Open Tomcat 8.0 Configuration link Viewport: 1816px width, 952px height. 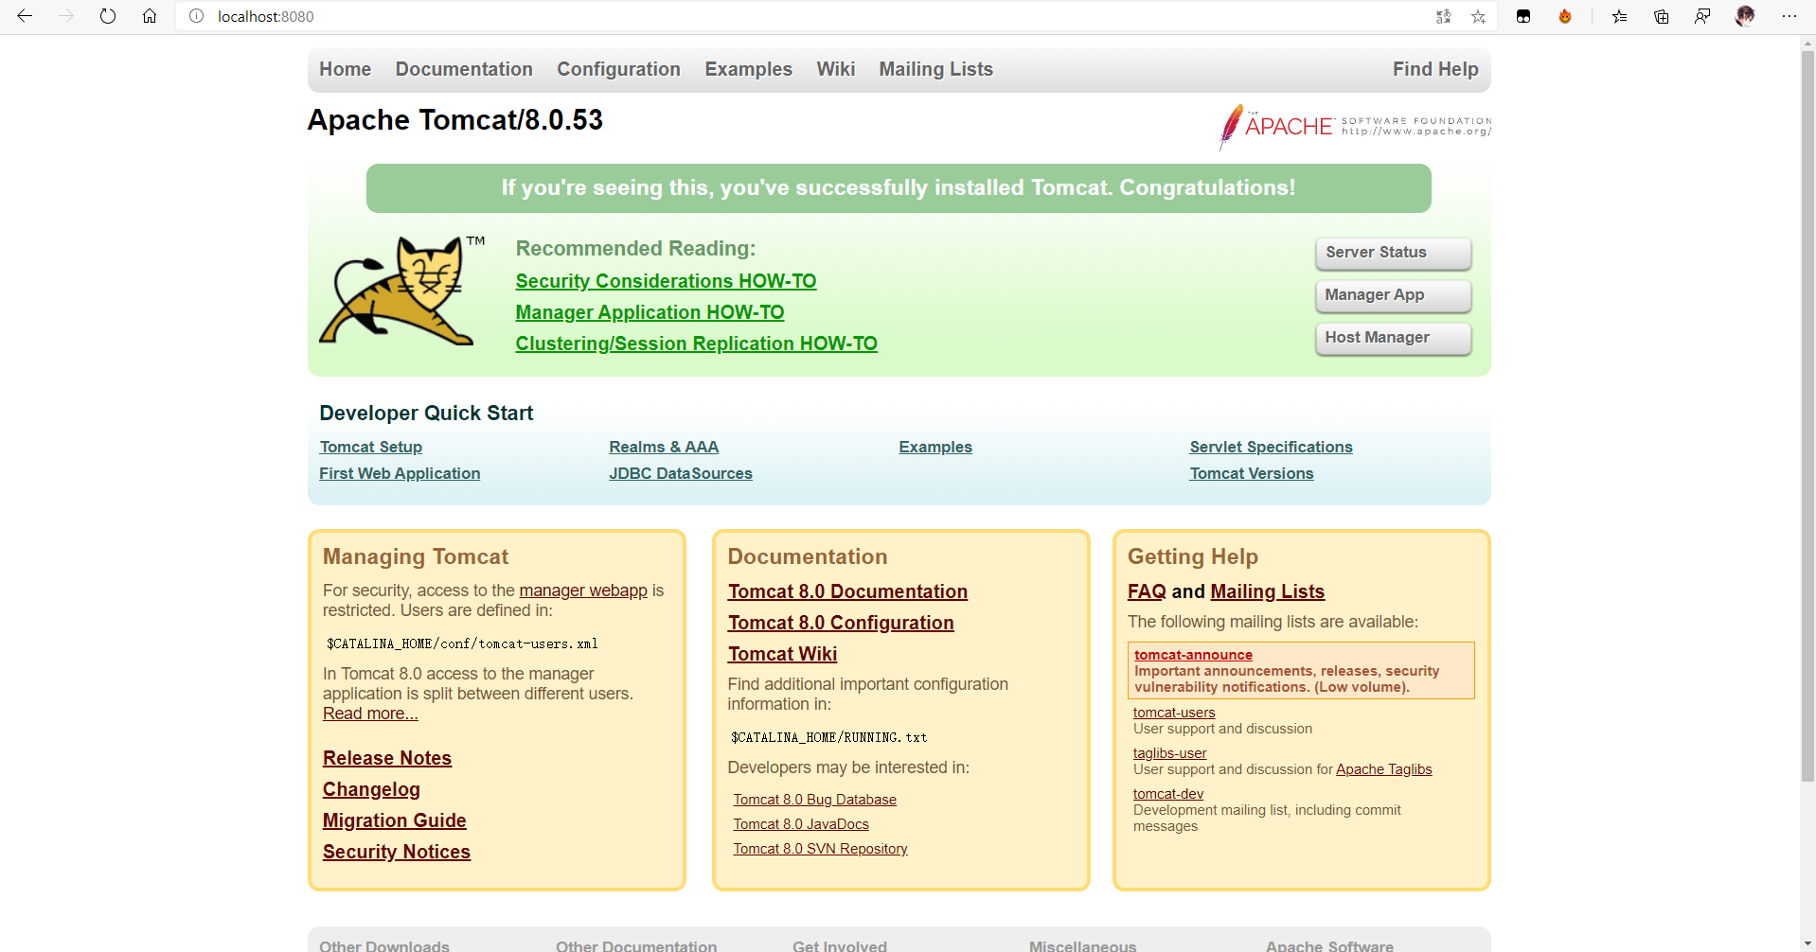pyautogui.click(x=841, y=623)
